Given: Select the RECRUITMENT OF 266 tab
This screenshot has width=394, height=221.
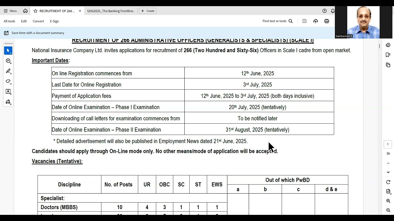Looking at the screenshot, I should coord(57,11).
